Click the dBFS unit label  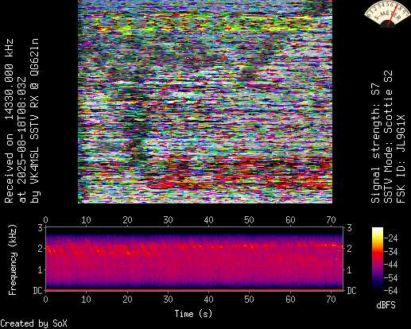coord(386,305)
